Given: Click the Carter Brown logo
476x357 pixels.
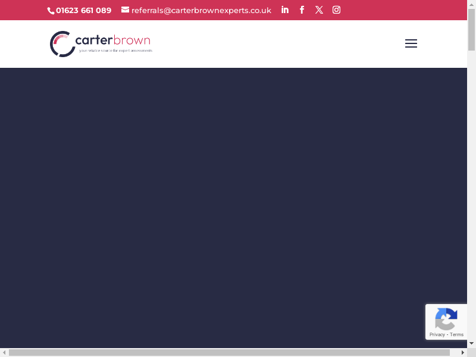Looking at the screenshot, I should (x=101, y=43).
